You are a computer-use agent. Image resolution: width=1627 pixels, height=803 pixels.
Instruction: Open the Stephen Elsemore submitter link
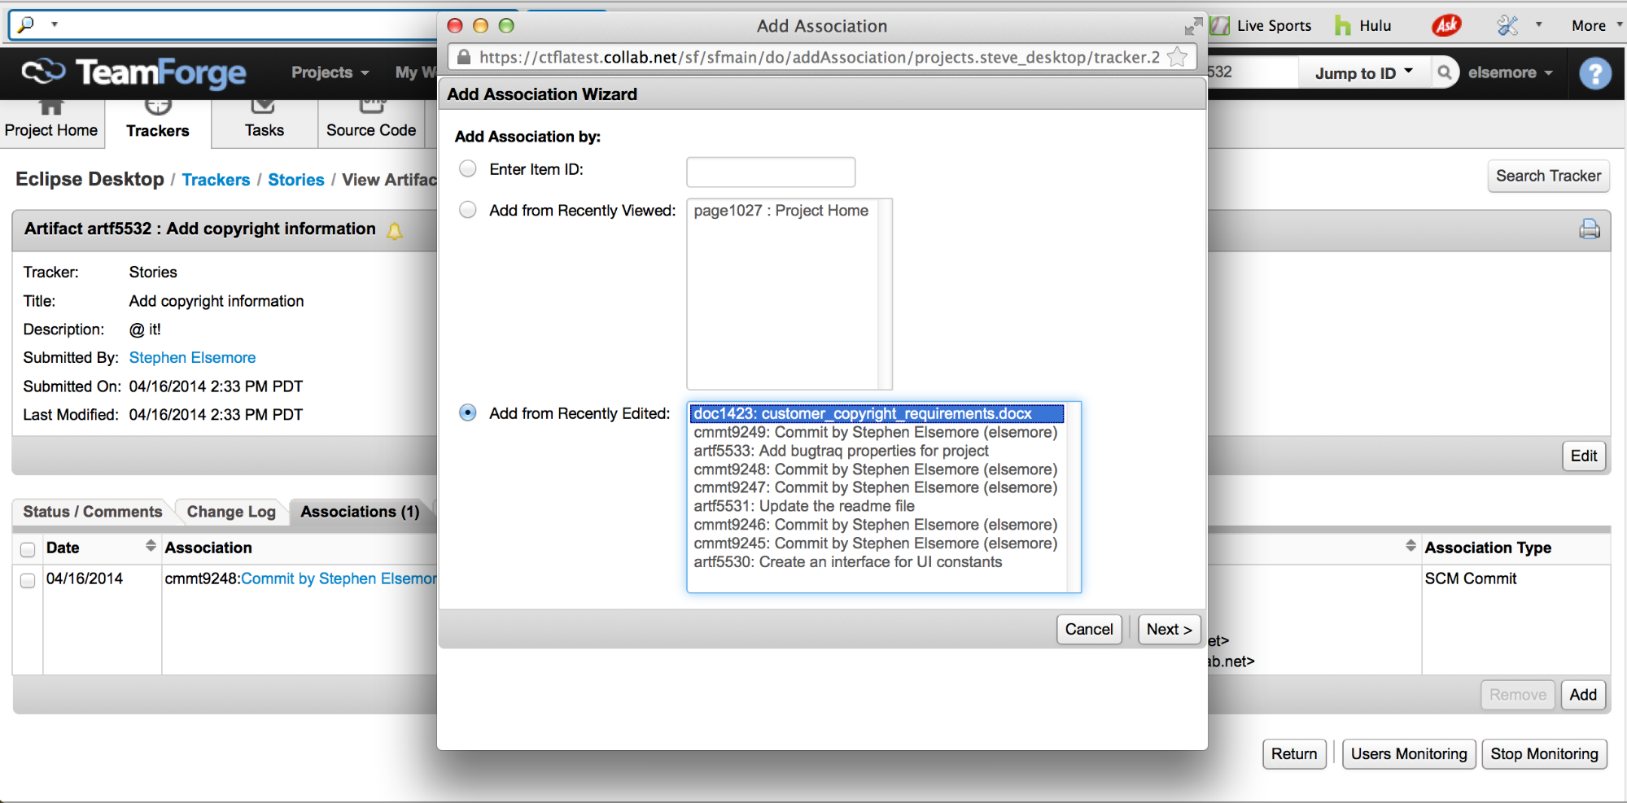coord(192,358)
